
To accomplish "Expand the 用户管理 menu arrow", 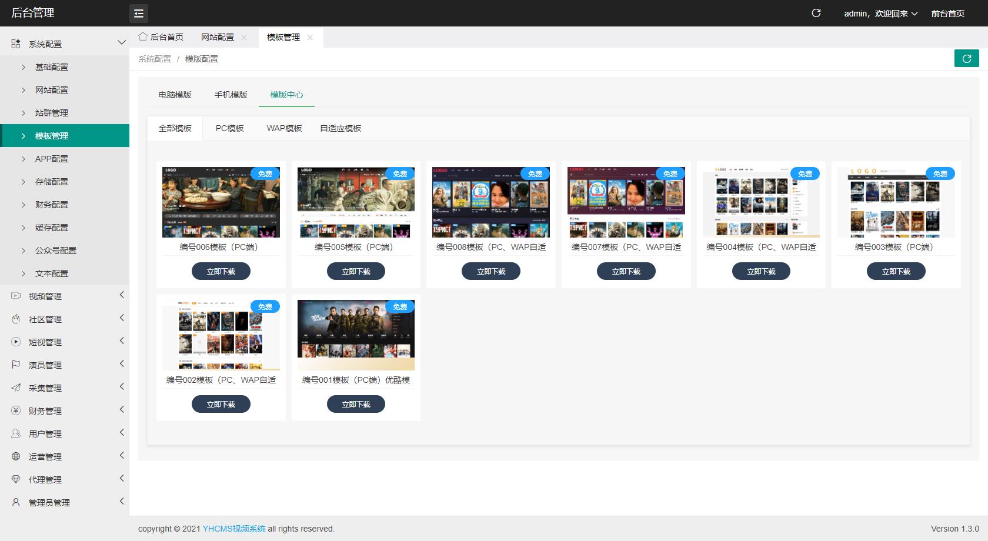I will 122,432.
